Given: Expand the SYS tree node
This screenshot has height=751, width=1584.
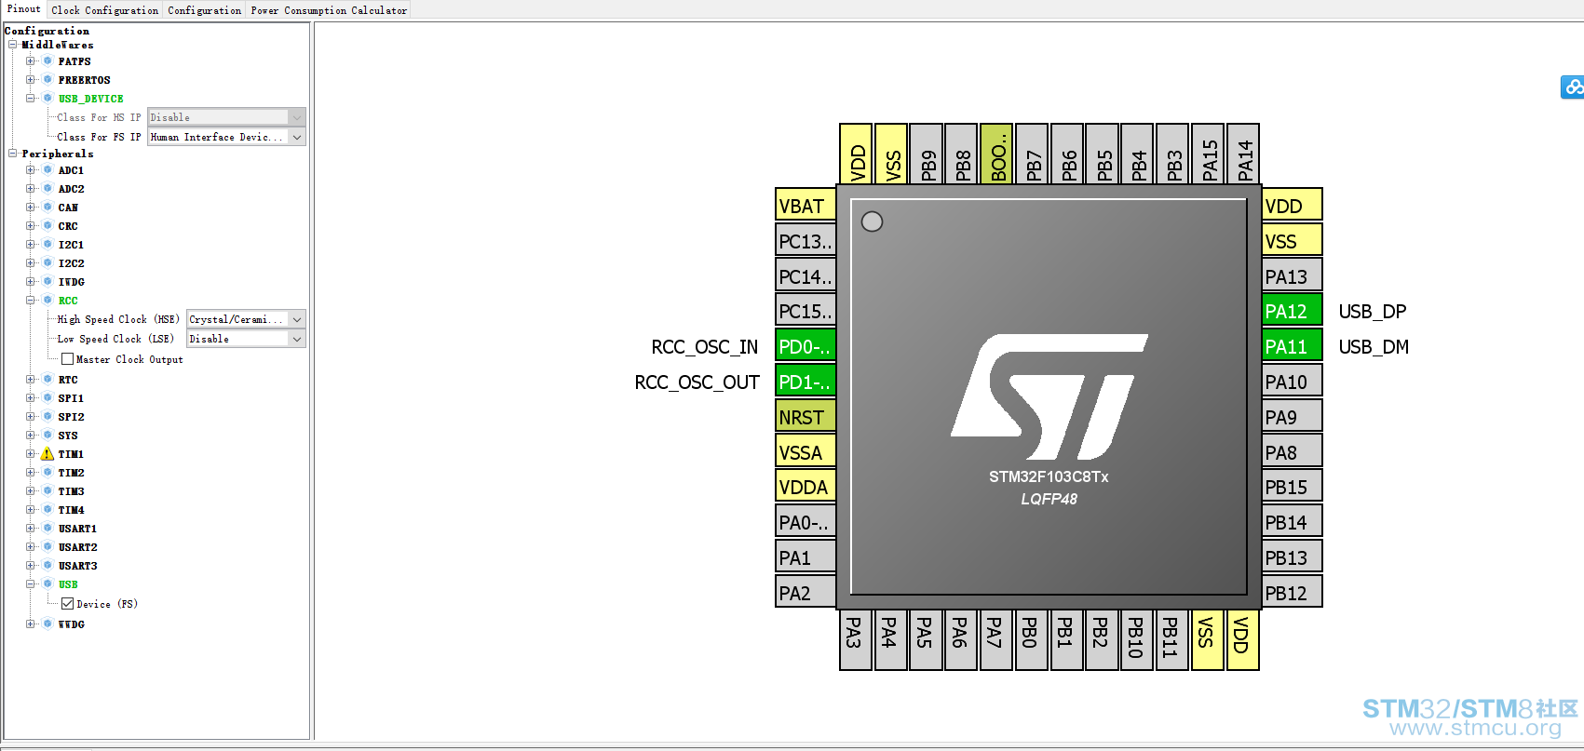Looking at the screenshot, I should pyautogui.click(x=31, y=436).
